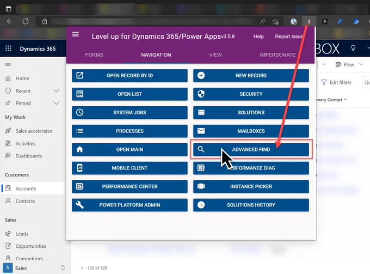Image resolution: width=370 pixels, height=274 pixels.
Task: Open the Security button
Action: (x=251, y=94)
